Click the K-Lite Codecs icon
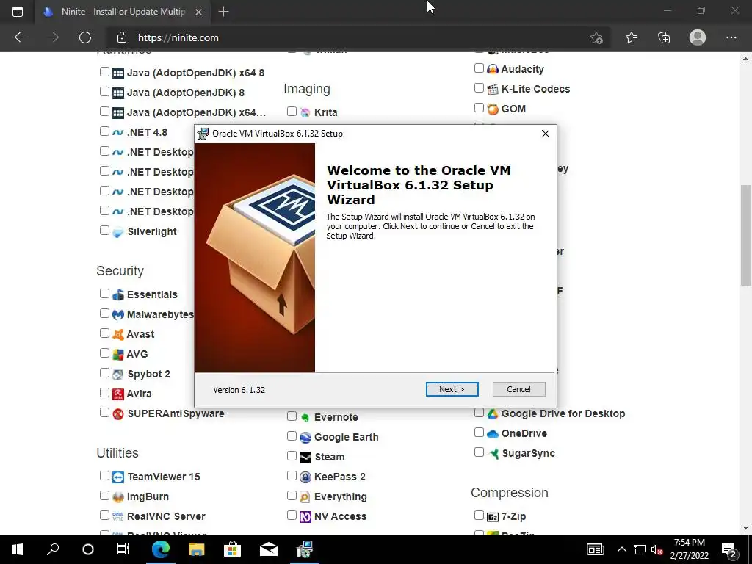Image resolution: width=752 pixels, height=564 pixels. pyautogui.click(x=493, y=89)
